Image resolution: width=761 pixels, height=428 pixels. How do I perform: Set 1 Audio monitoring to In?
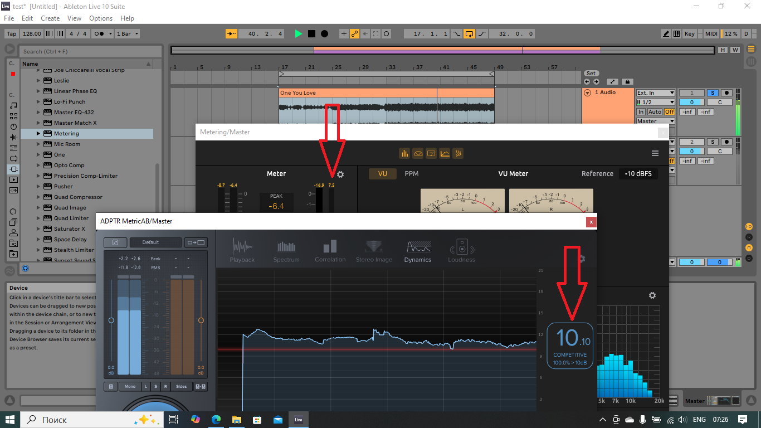tap(641, 112)
